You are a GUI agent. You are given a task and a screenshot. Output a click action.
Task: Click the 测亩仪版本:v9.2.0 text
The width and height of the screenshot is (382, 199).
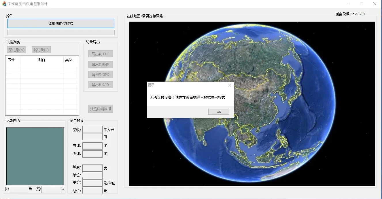[x=350, y=14]
